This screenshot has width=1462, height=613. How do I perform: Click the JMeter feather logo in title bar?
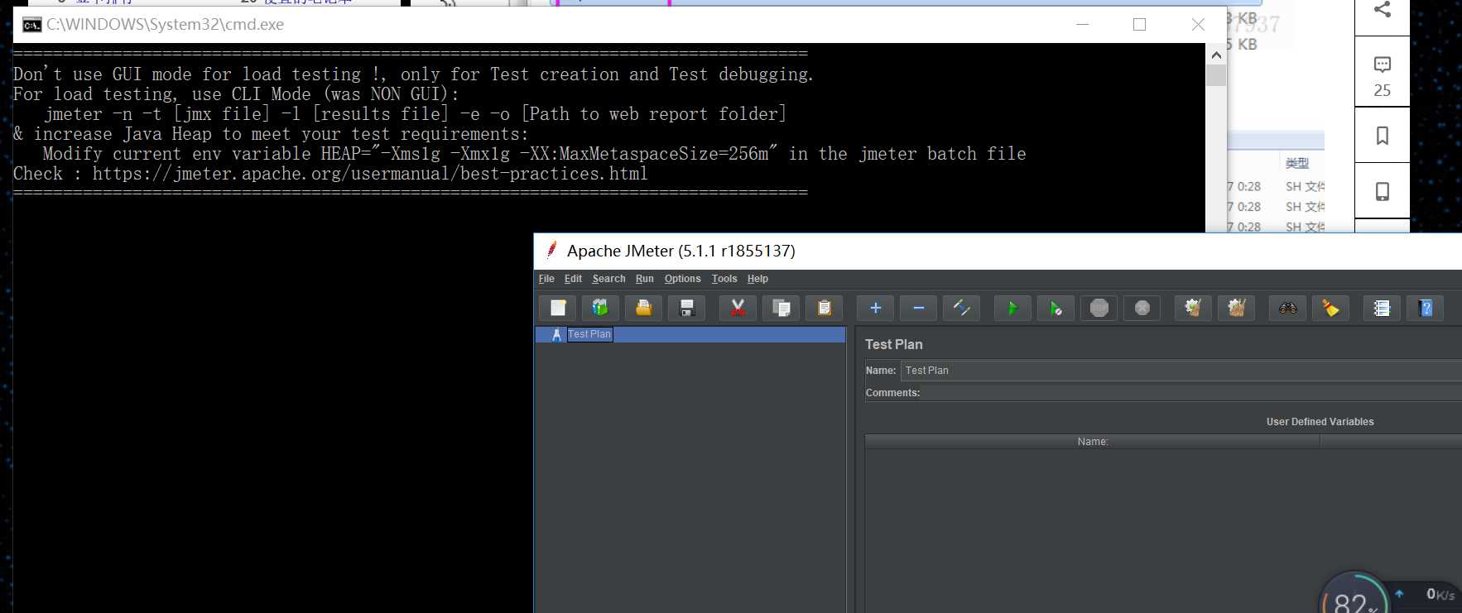click(551, 250)
